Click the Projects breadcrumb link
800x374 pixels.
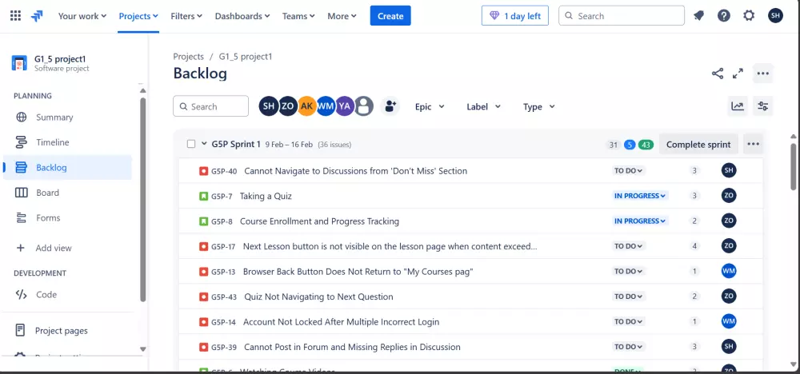[188, 57]
